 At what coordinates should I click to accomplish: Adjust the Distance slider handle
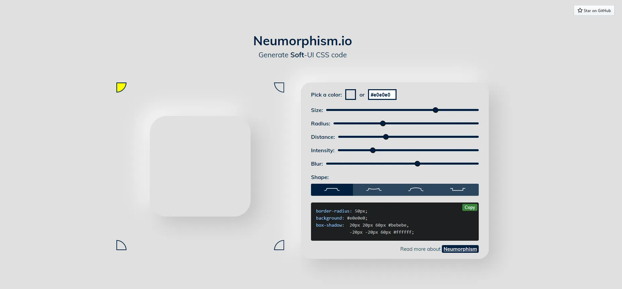(386, 137)
